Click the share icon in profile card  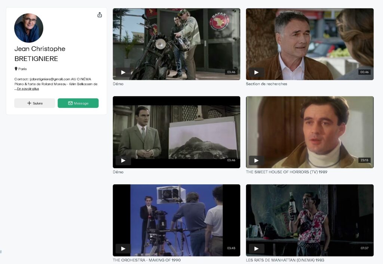pos(99,15)
